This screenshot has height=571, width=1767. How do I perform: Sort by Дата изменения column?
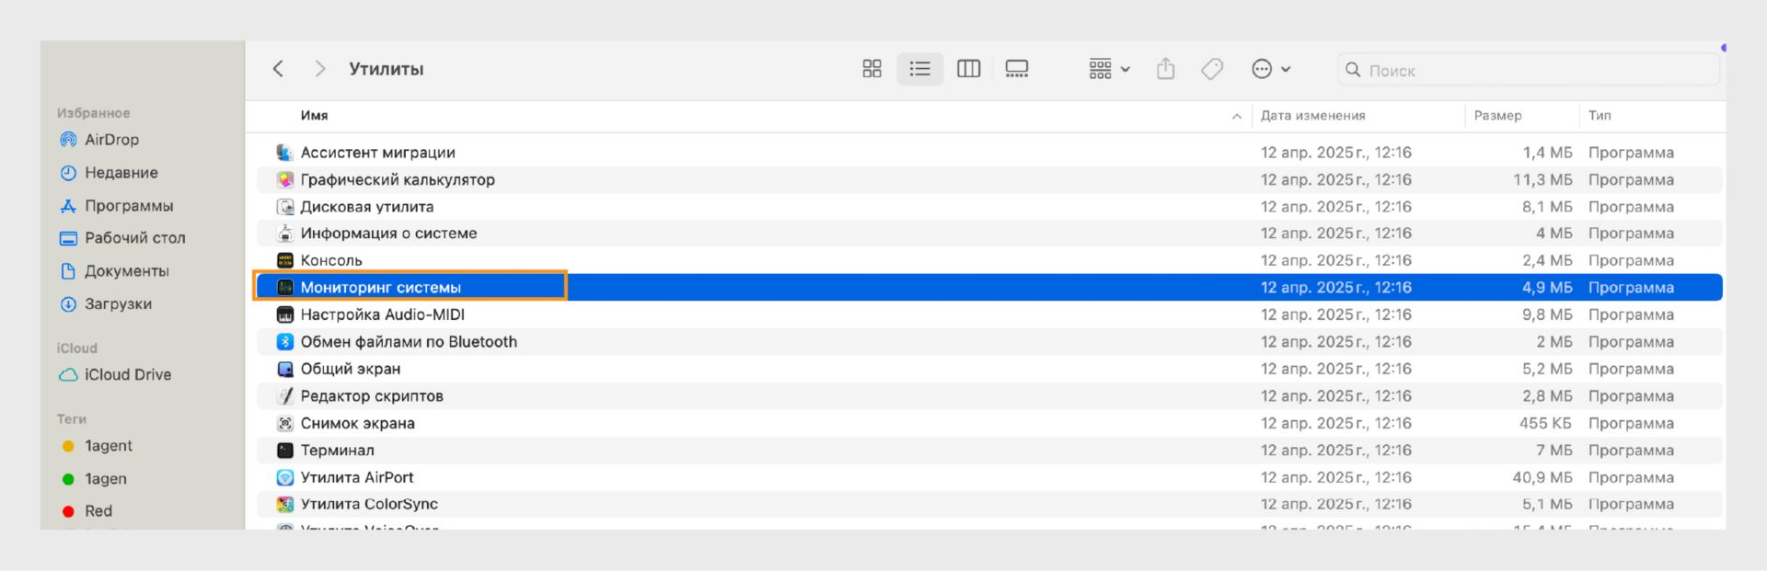[1312, 116]
